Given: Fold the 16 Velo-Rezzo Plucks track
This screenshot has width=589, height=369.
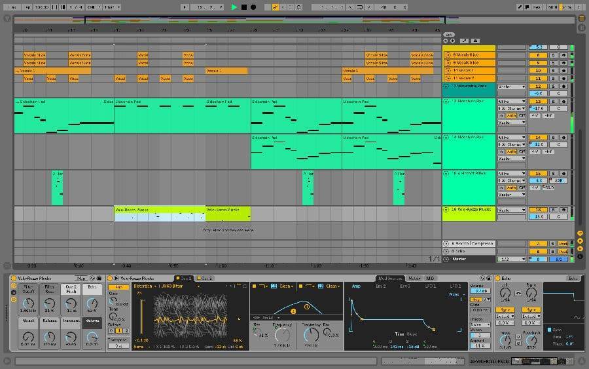Looking at the screenshot, I should 446,210.
